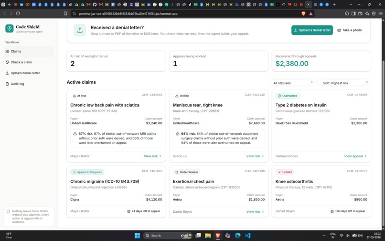This screenshot has width=385, height=241.
Task: Open the browser hamburger menu
Action: 380,13
